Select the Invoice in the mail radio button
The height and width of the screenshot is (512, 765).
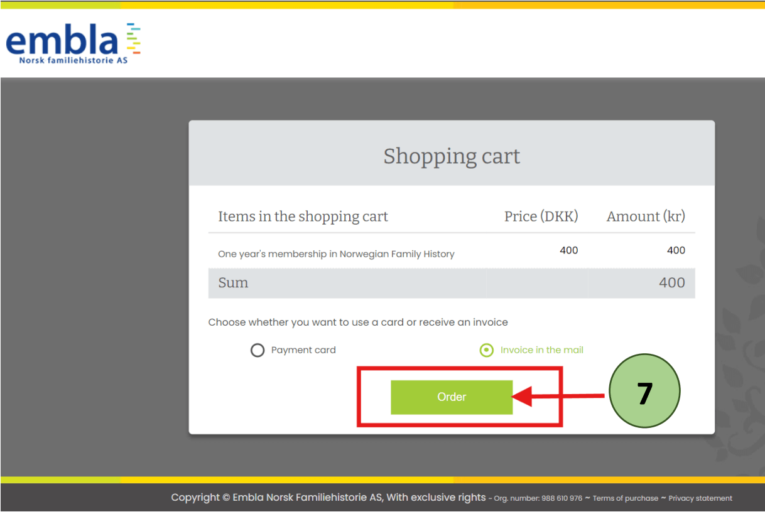487,350
